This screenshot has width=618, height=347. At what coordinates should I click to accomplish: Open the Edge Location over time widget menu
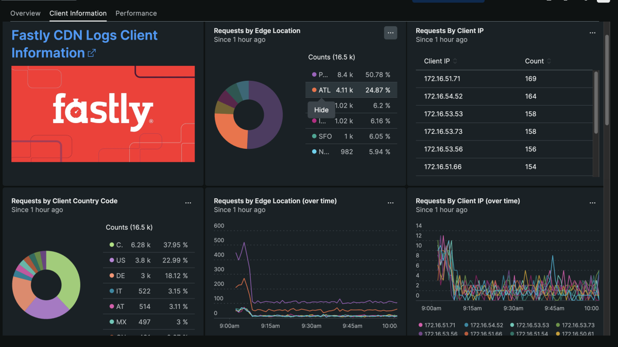pos(390,203)
